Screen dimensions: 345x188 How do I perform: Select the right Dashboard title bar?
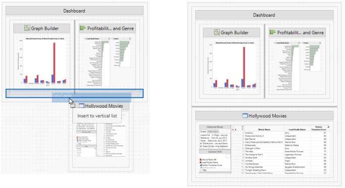click(264, 15)
